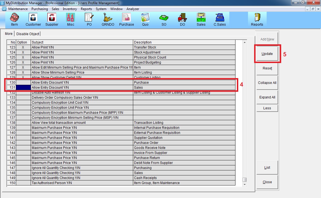The image size is (321, 198).
Task: Select the GRNDO forklift icon
Action: pyautogui.click(x=108, y=20)
